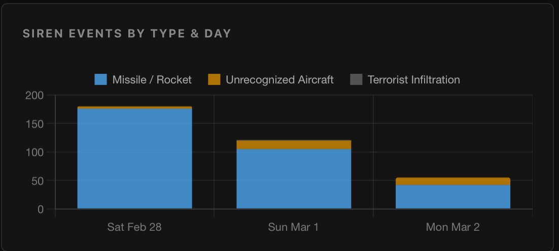Click the blue Missile / Rocket legend swatch
Screen dimensions: 559x251
coord(100,79)
